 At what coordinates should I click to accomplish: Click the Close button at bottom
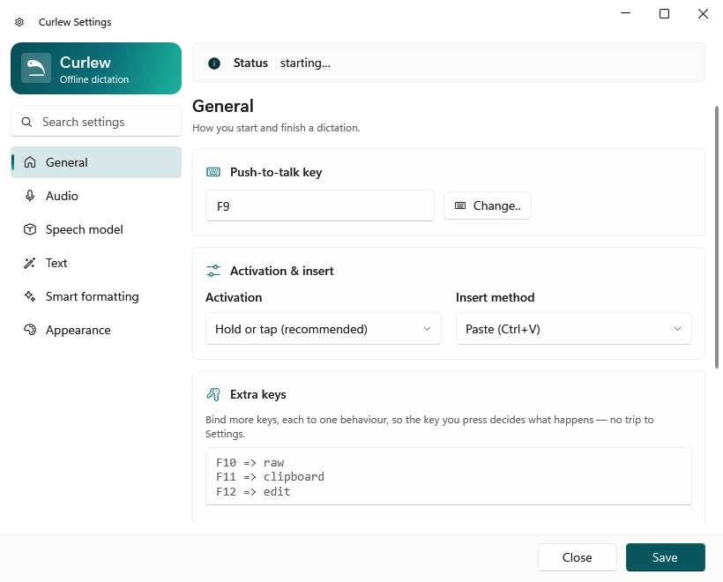578,557
